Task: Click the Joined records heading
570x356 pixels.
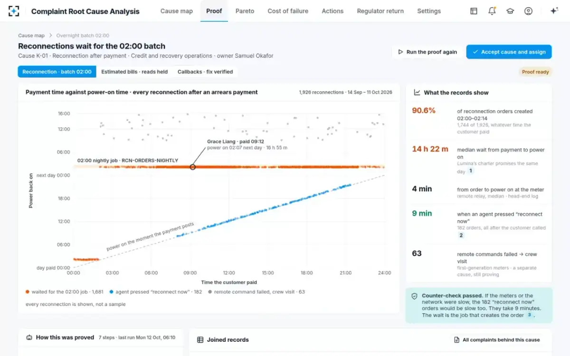Action: [x=228, y=340]
